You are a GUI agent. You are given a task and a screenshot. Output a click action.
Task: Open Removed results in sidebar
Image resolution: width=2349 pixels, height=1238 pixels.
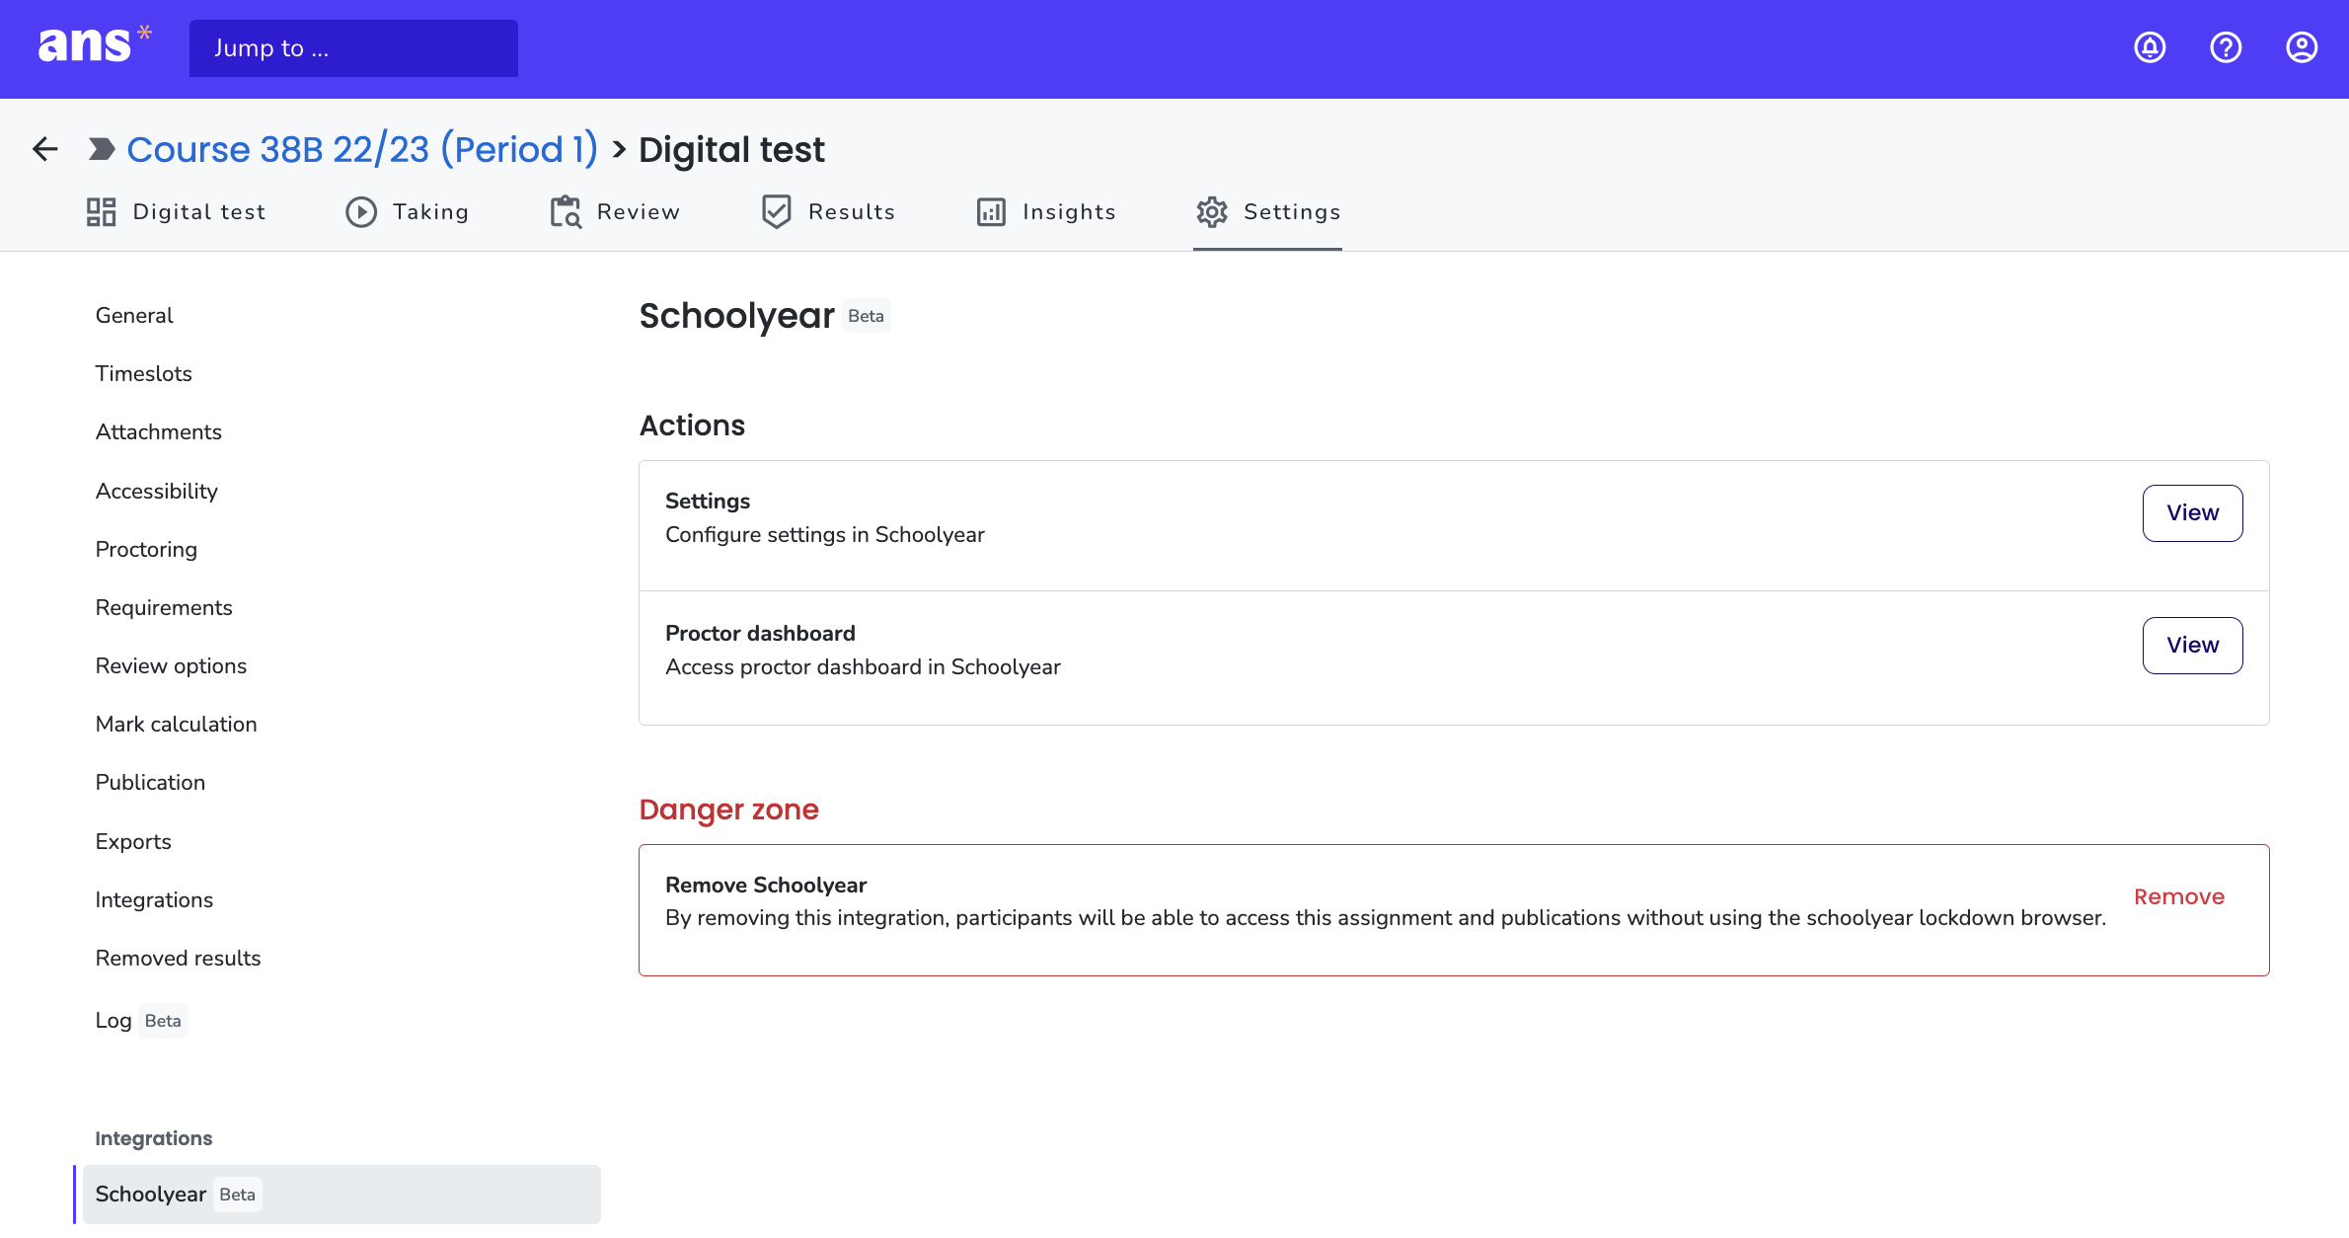tap(178, 958)
